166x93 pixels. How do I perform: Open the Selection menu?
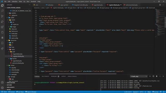(x=15, y=2)
